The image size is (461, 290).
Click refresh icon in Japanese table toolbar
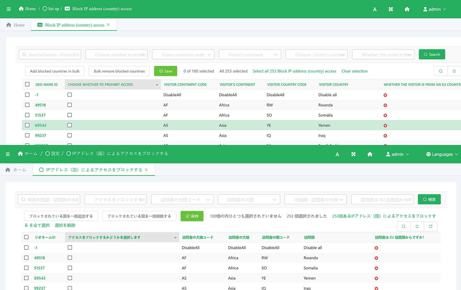(417, 226)
